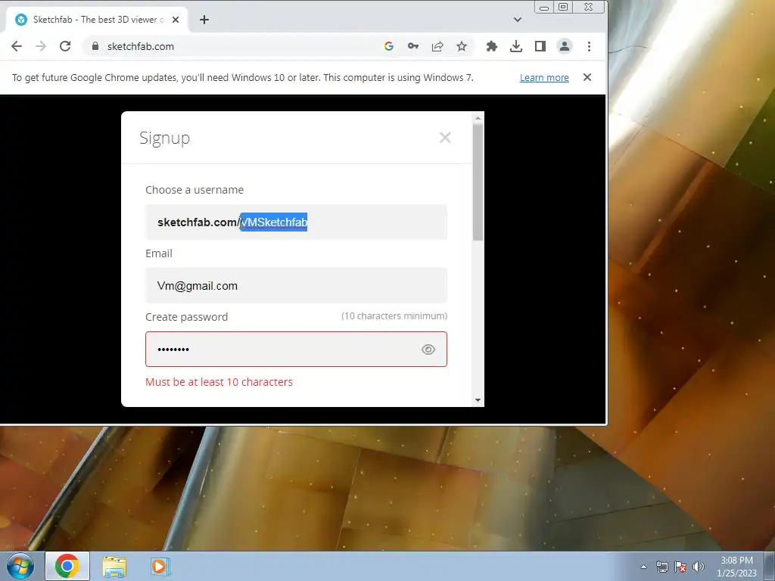
Task: Click the 'Must be at least 10 characters' error
Action: (219, 382)
